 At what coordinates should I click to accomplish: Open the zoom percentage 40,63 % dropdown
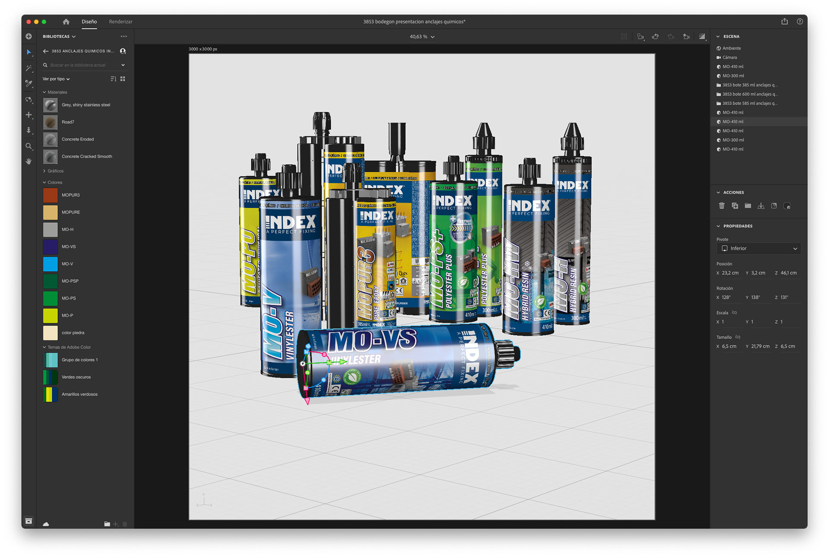(x=422, y=37)
